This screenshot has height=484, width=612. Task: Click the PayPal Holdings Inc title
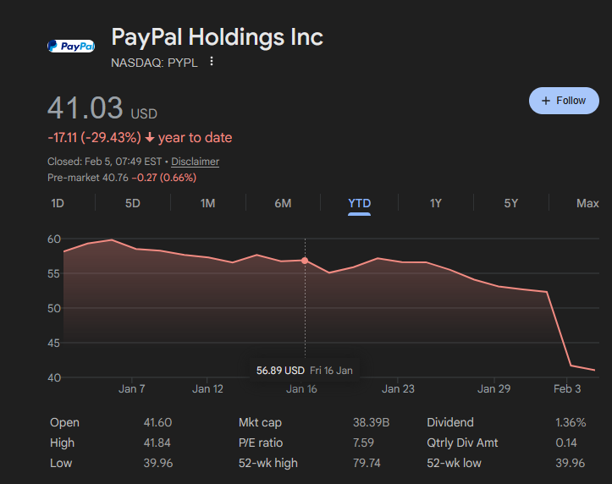(217, 37)
